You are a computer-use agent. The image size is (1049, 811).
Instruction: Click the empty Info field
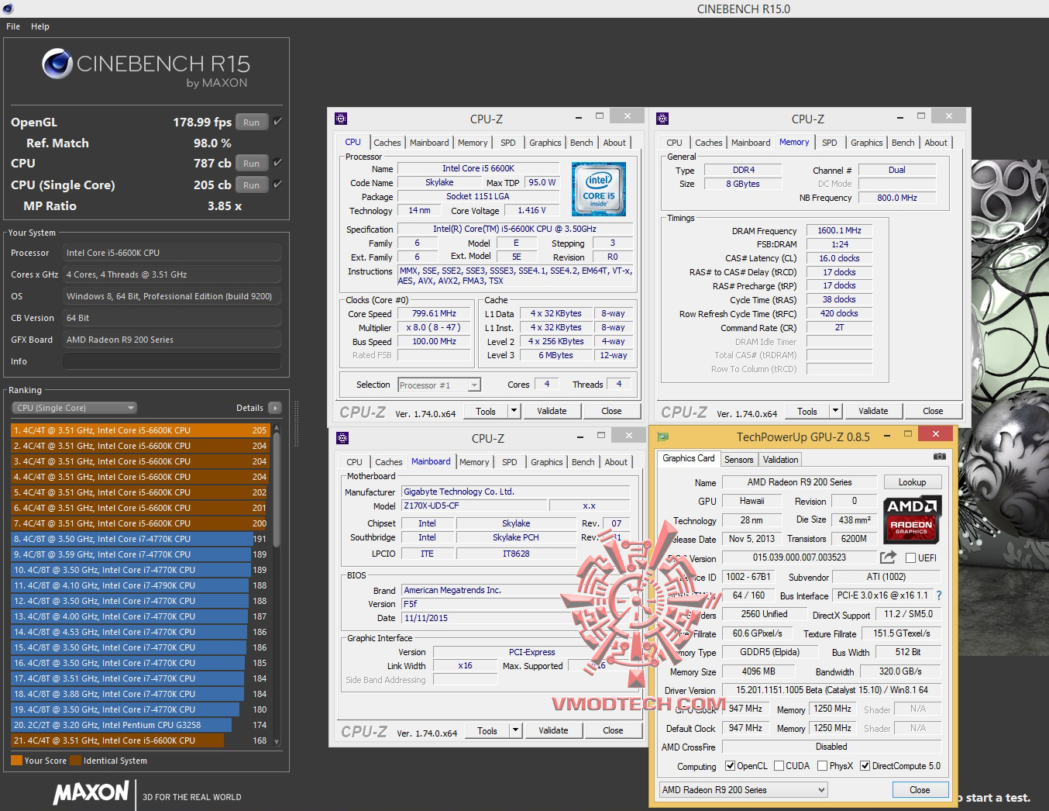[172, 361]
